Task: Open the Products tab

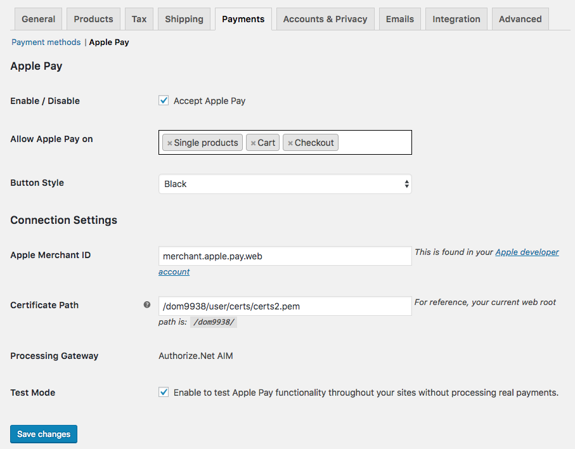Action: click(x=93, y=19)
